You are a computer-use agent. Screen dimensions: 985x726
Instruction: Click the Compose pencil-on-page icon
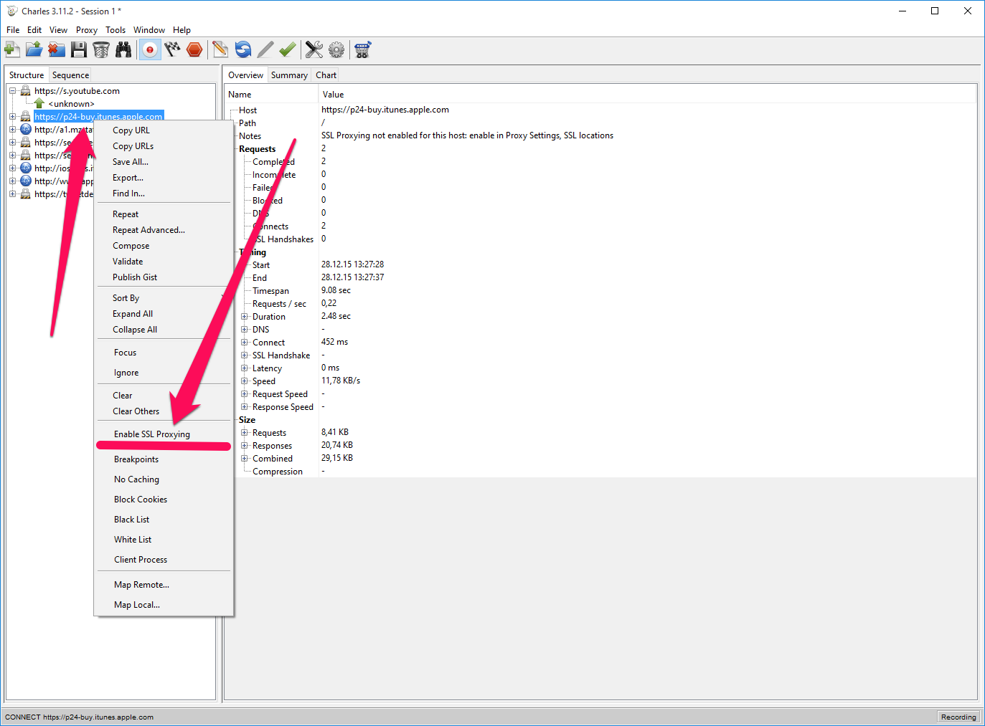tap(220, 49)
